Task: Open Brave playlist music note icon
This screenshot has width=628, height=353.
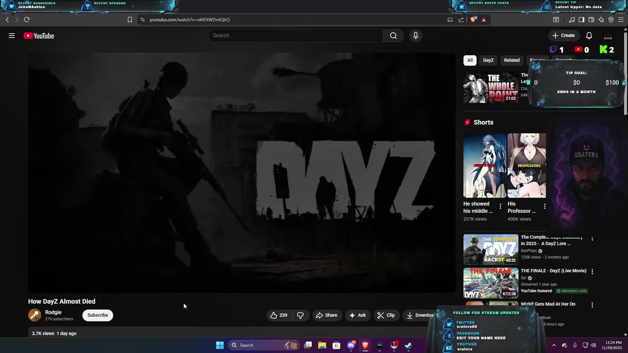Action: click(572, 20)
